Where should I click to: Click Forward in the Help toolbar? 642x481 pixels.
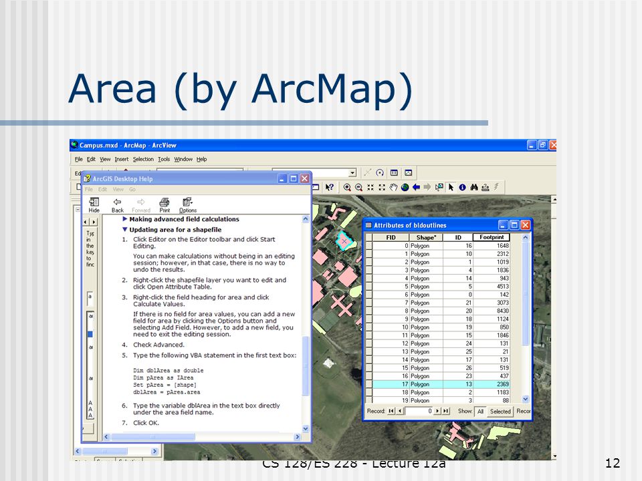[141, 205]
